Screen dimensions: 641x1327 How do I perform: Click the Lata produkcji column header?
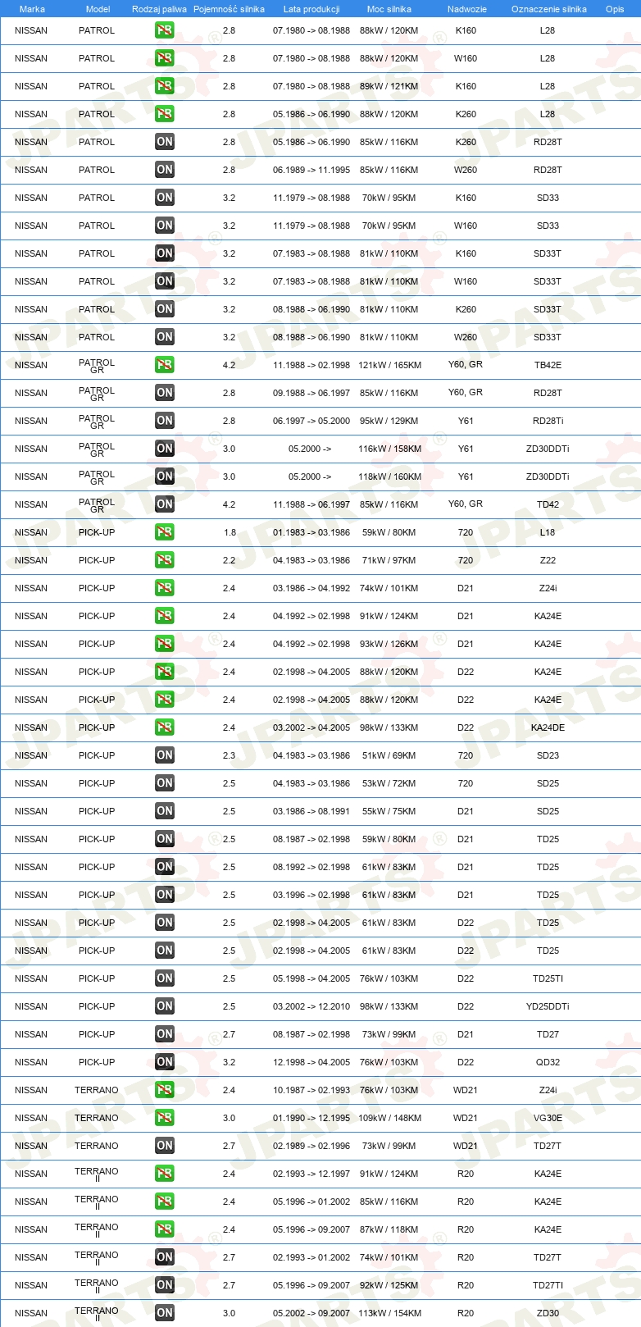(x=311, y=9)
